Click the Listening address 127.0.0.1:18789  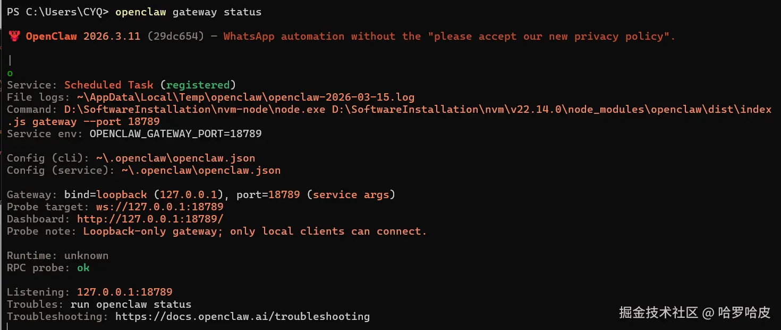click(125, 292)
